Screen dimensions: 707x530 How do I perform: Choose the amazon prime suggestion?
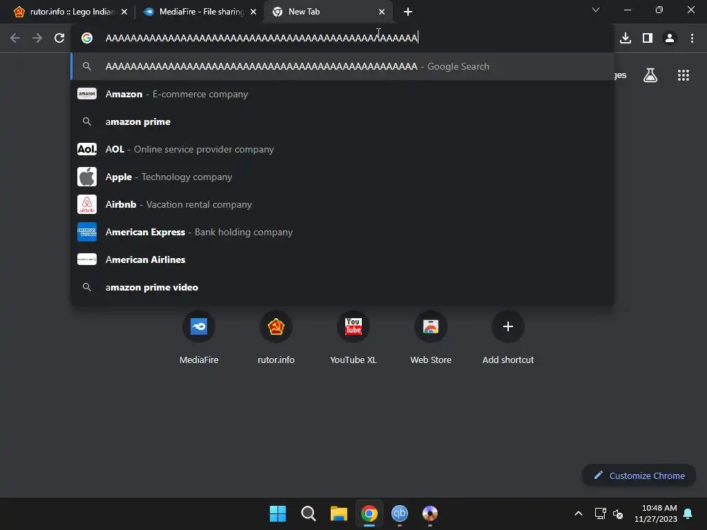tap(342, 121)
